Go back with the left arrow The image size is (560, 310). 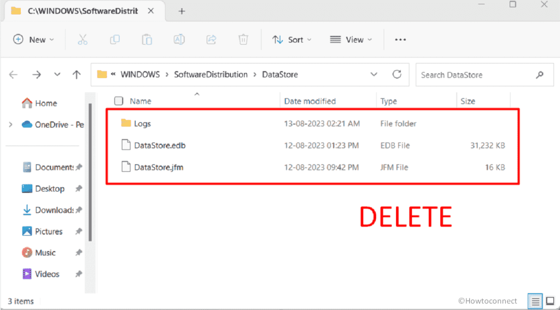14,75
